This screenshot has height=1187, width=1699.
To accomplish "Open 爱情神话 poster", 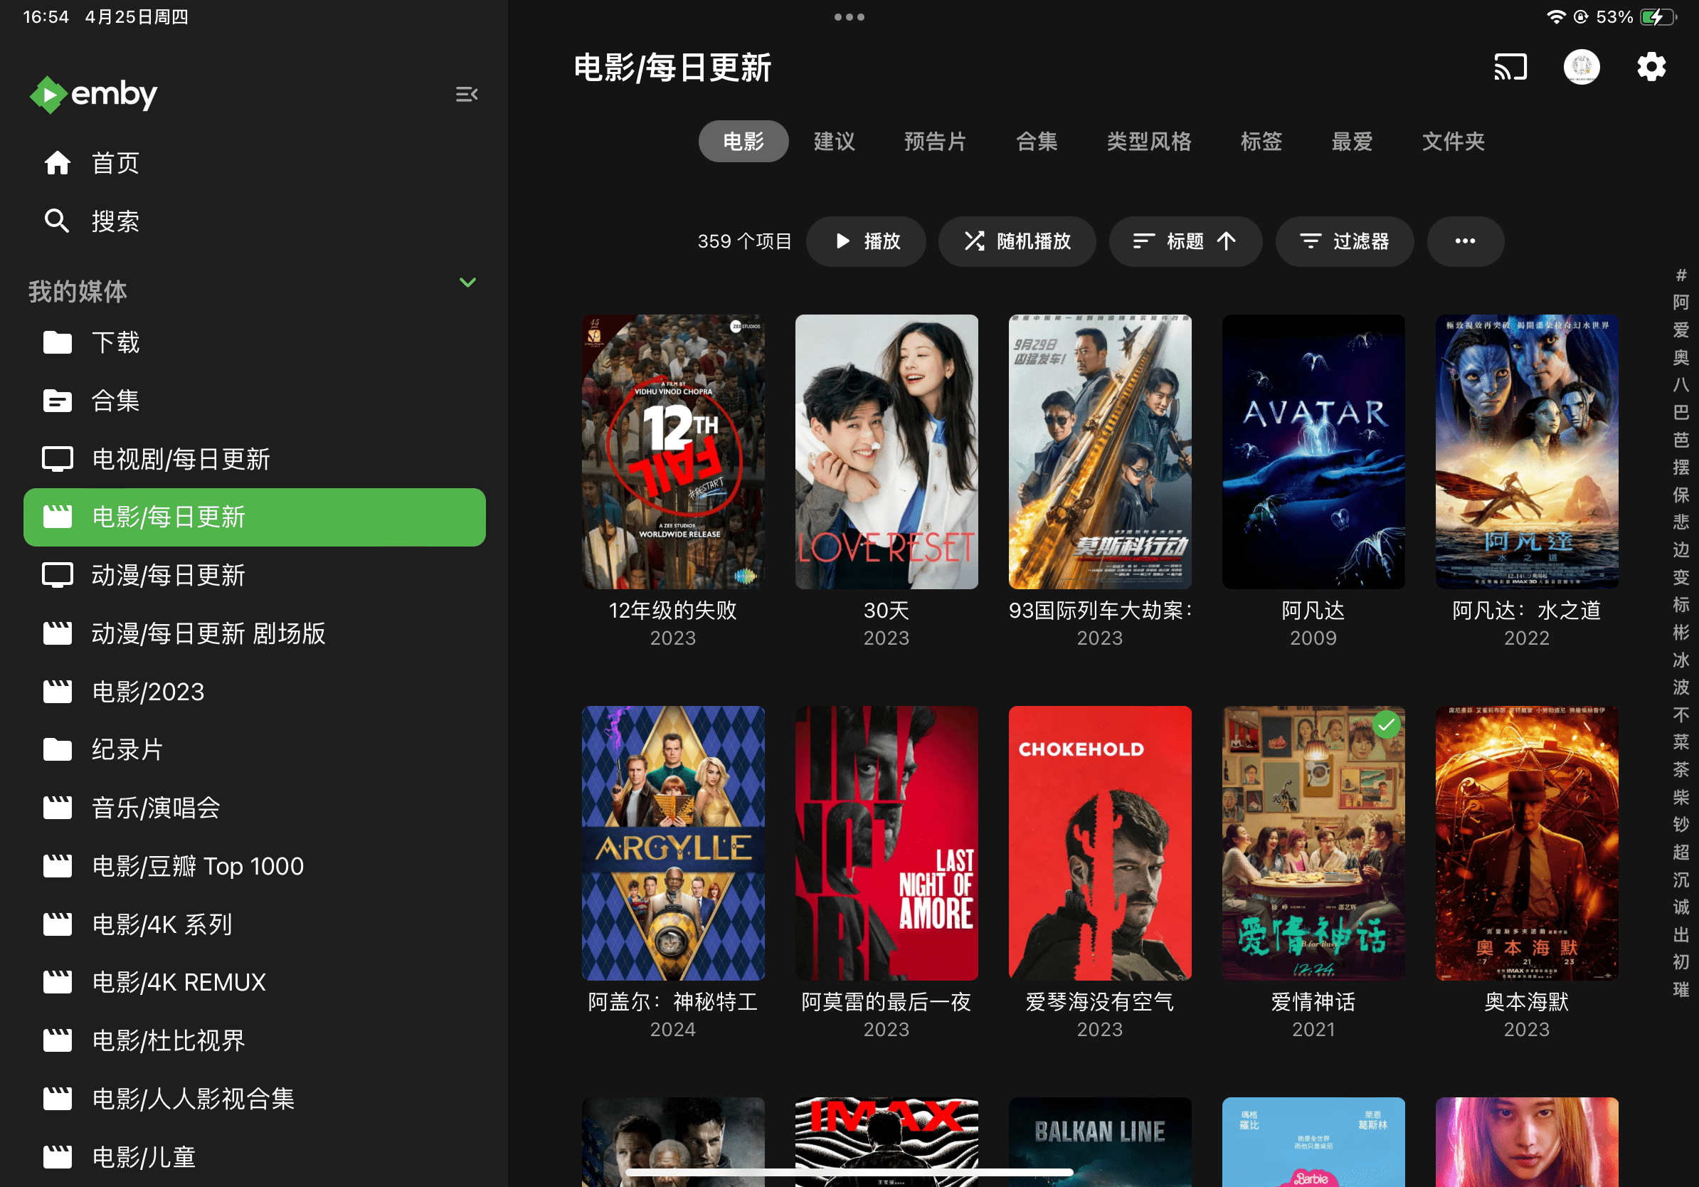I will [1313, 843].
